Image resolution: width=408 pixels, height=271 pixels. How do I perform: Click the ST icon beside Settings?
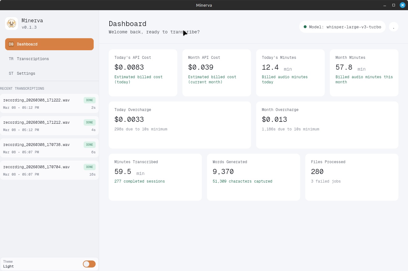11,73
